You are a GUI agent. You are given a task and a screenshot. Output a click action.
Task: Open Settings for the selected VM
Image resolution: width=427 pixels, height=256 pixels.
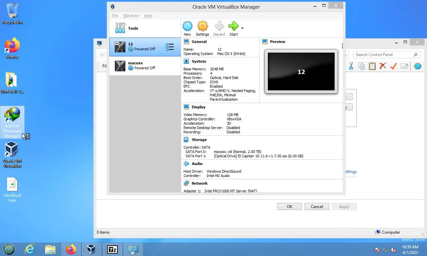pos(202,28)
